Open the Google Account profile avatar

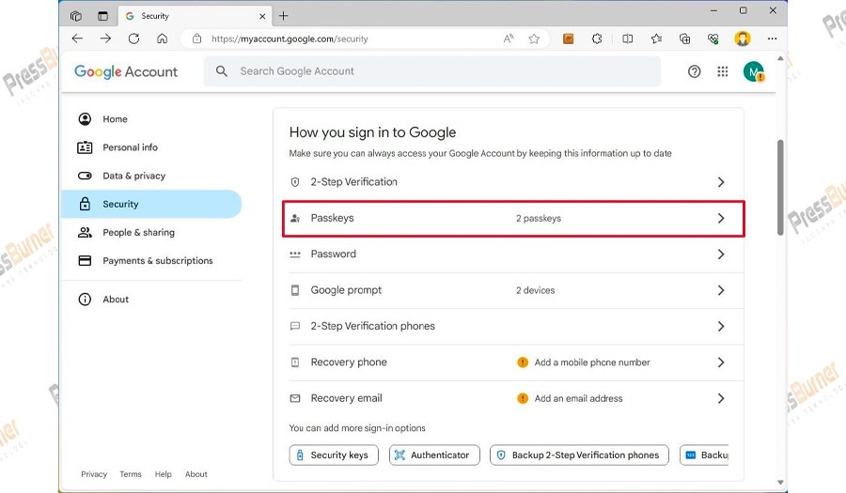[x=753, y=71]
